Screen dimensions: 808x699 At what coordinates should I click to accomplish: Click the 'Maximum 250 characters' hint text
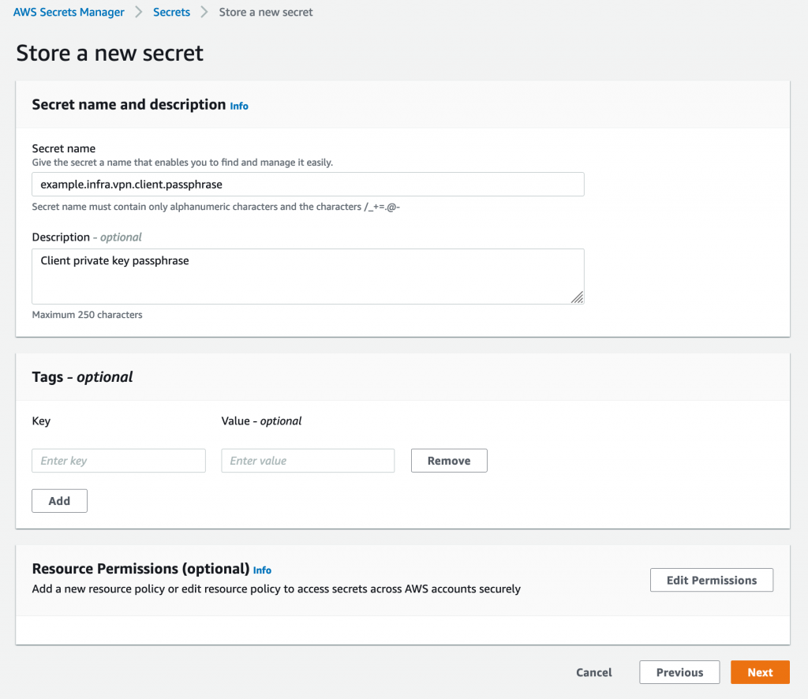(87, 315)
